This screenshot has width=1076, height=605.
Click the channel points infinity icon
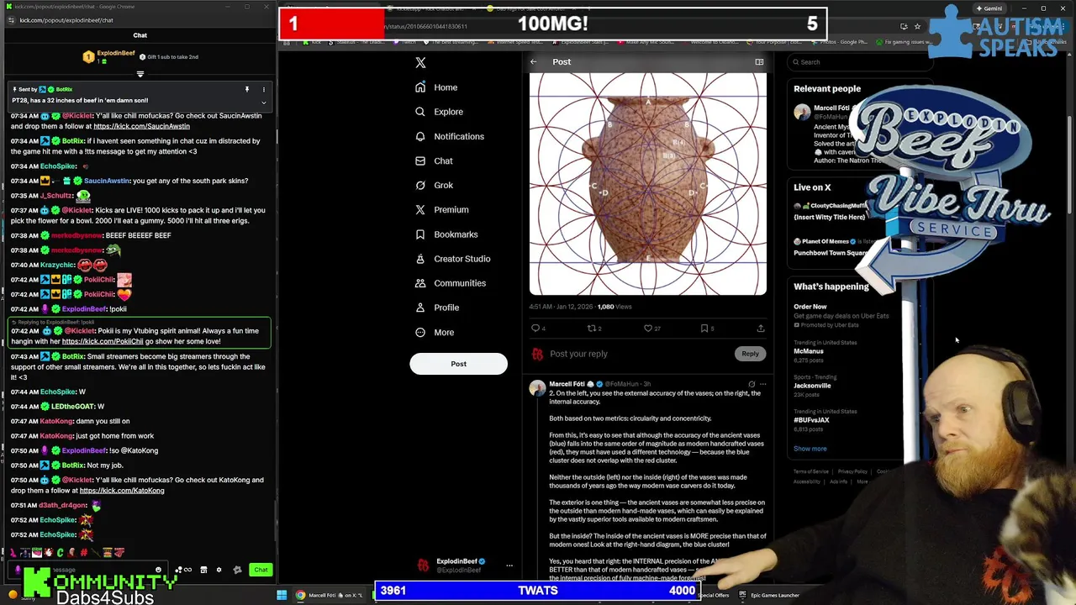[187, 570]
